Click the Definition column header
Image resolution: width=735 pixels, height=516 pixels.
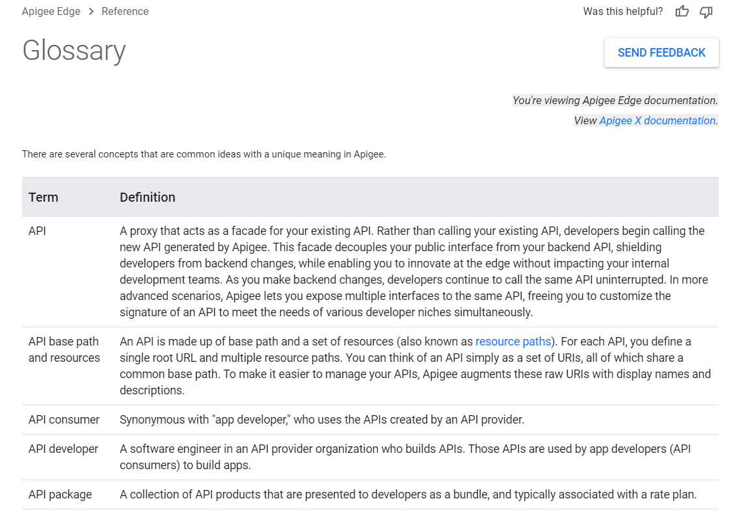(148, 197)
